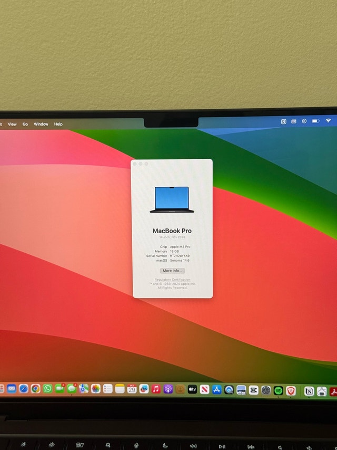Open Apple News from the Dock
The image size is (337, 450).
click(x=205, y=389)
